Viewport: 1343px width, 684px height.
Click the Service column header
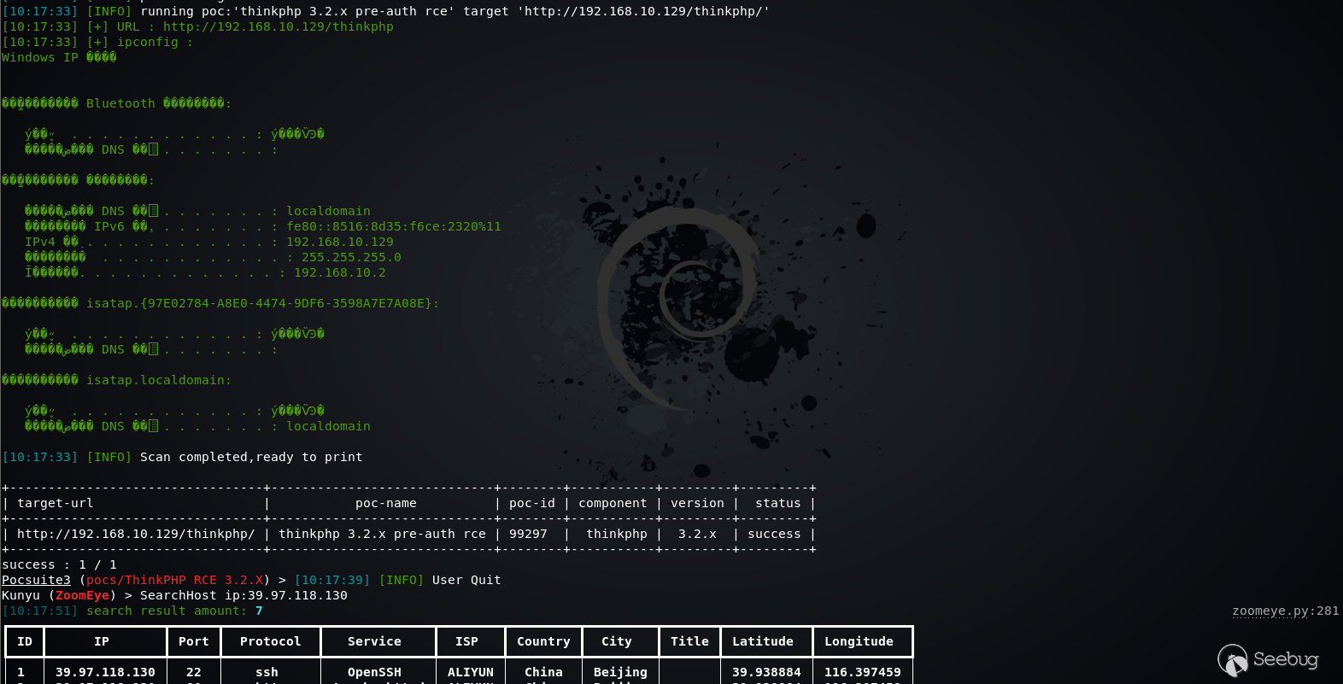click(x=374, y=641)
